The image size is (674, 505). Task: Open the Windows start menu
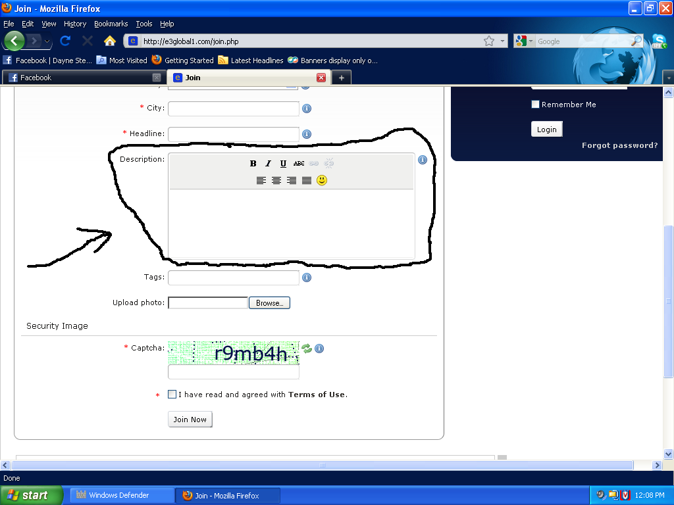(32, 495)
